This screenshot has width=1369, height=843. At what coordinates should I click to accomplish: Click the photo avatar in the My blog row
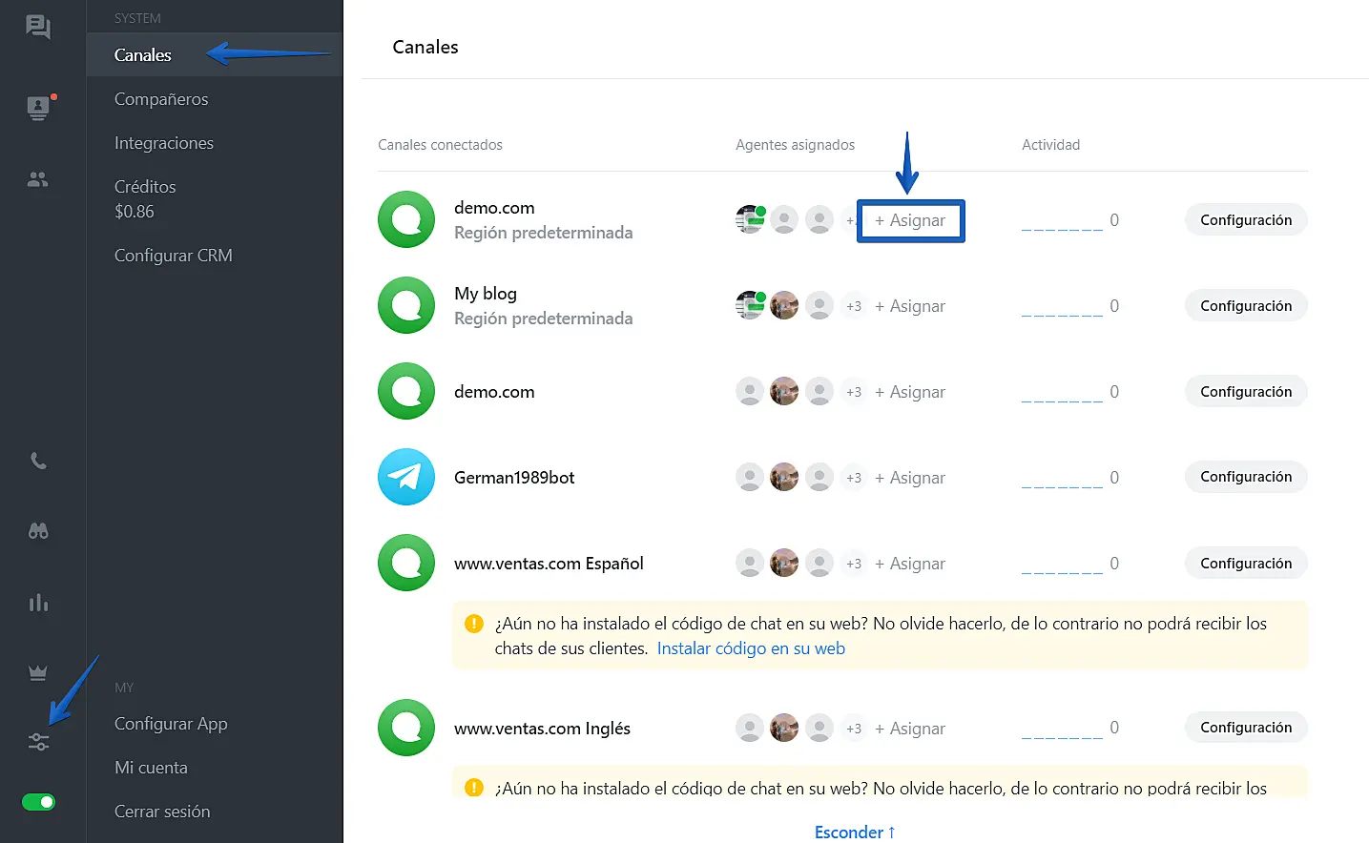click(x=784, y=305)
